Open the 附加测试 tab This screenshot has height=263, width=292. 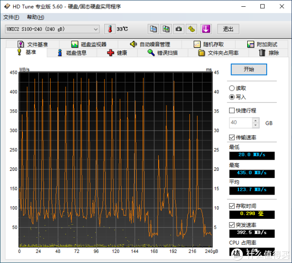pos(262,44)
